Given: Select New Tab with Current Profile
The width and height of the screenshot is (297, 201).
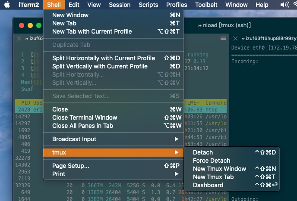Looking at the screenshot, I should point(114,31).
